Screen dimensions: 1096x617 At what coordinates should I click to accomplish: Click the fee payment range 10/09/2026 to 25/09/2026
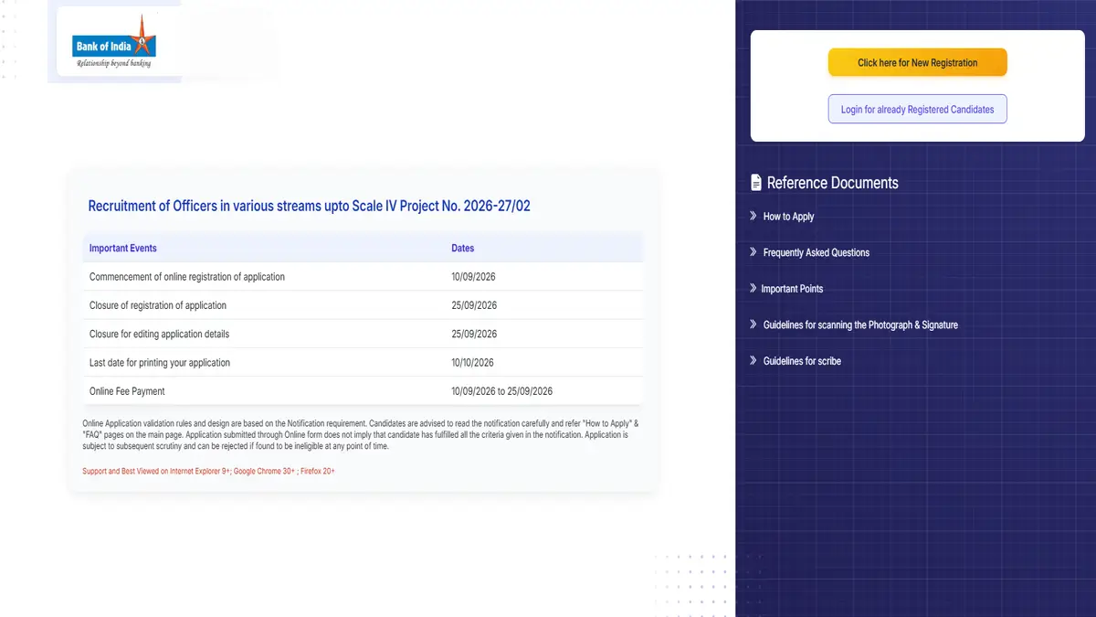(x=501, y=391)
